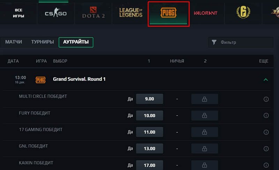The height and width of the screenshot is (170, 279).
Task: Open info icon for Multi Circle row
Action: (266, 99)
